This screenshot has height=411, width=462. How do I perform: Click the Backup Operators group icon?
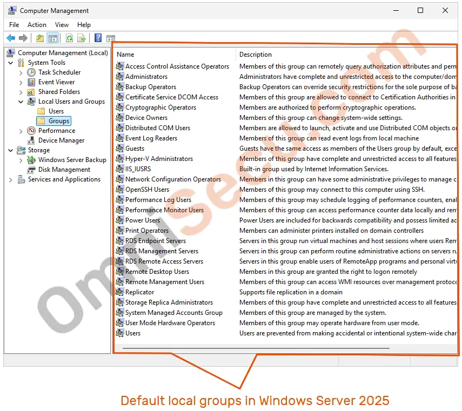(x=119, y=87)
